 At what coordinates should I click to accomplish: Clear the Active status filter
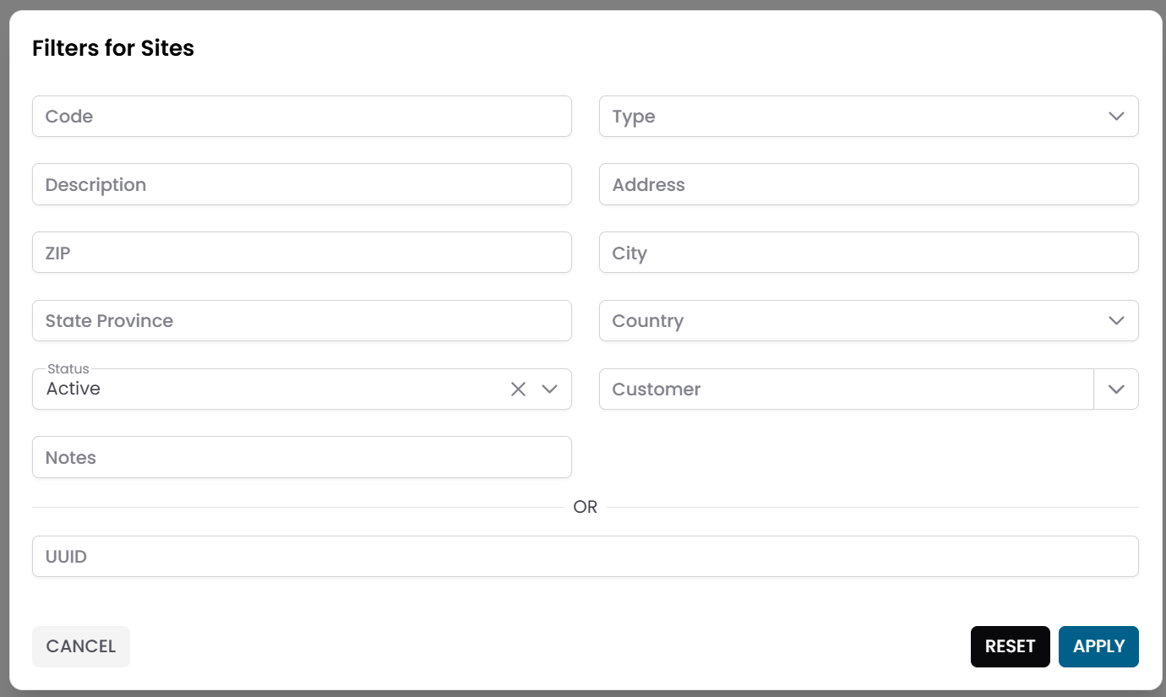(517, 389)
